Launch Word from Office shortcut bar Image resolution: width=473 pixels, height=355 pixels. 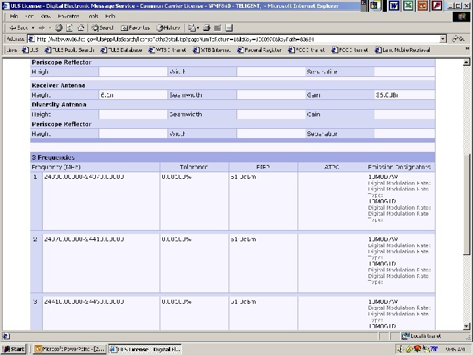(x=394, y=5)
